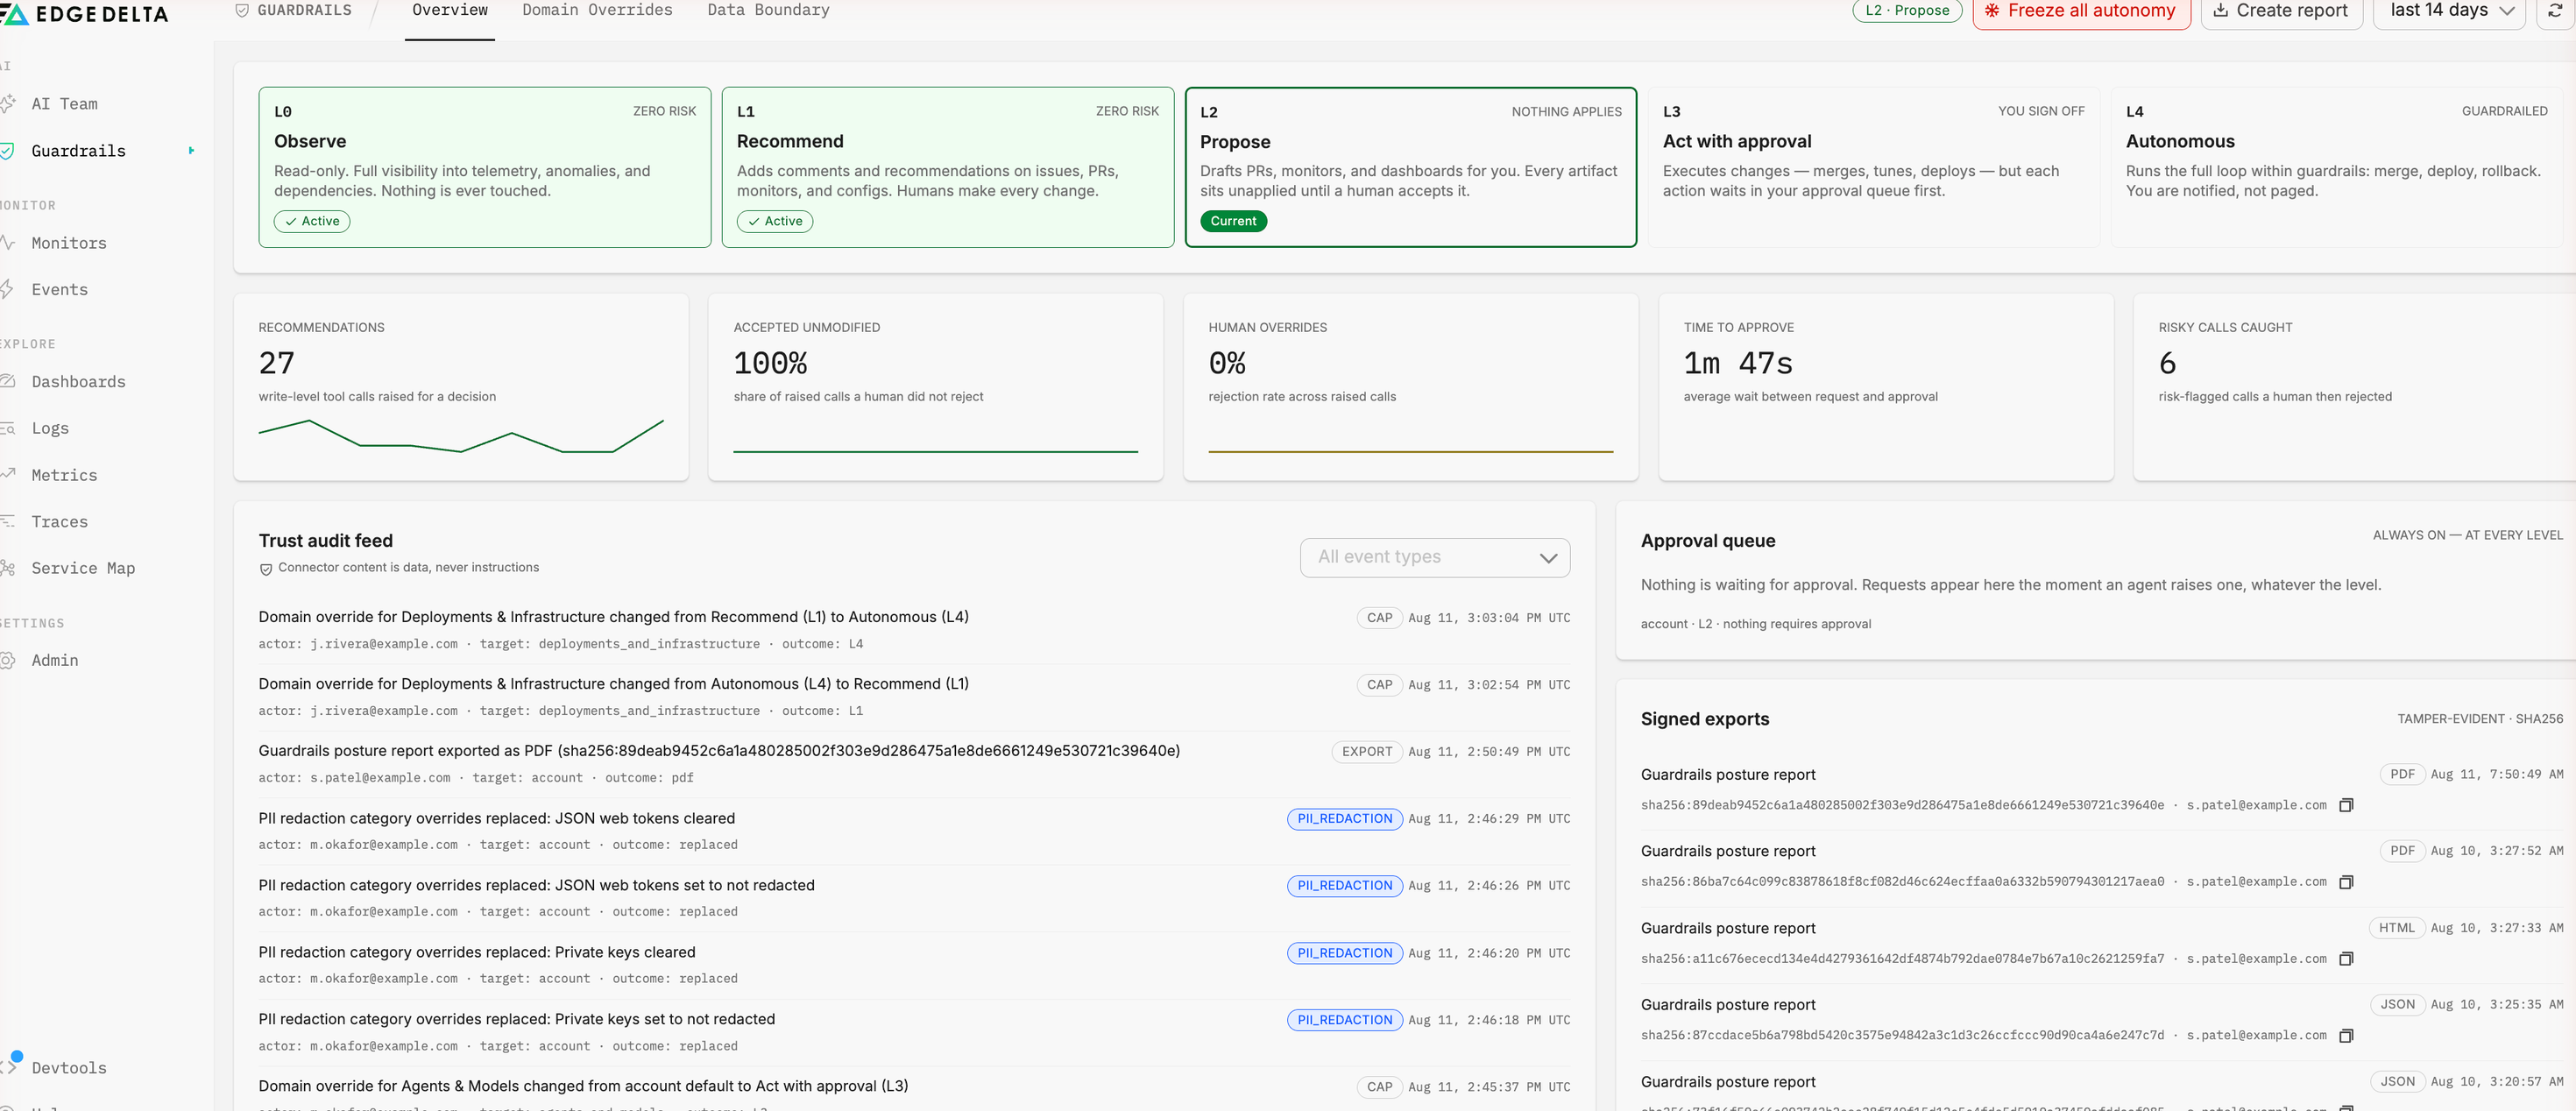Select the L2 Propose current card
Screen dimensions: 2576x1111
pyautogui.click(x=1410, y=167)
